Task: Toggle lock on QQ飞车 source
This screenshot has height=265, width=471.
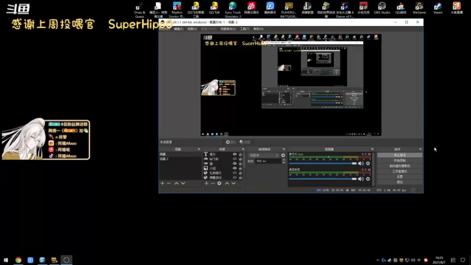Action: pos(240,159)
